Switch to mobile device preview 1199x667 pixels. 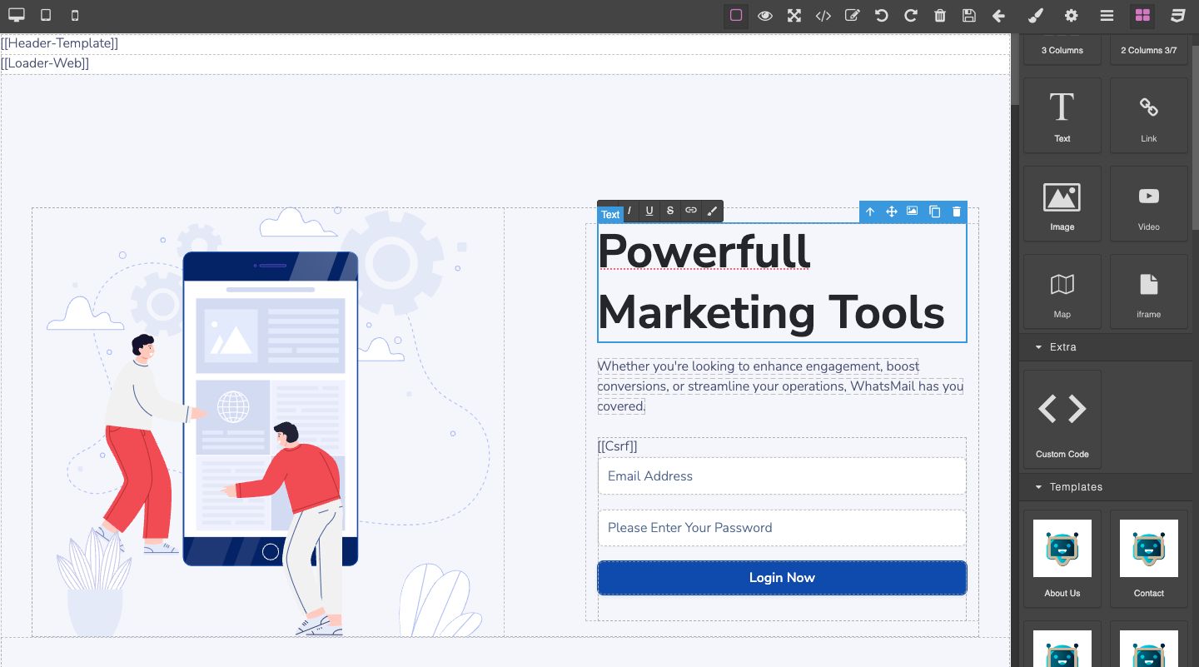pyautogui.click(x=75, y=16)
